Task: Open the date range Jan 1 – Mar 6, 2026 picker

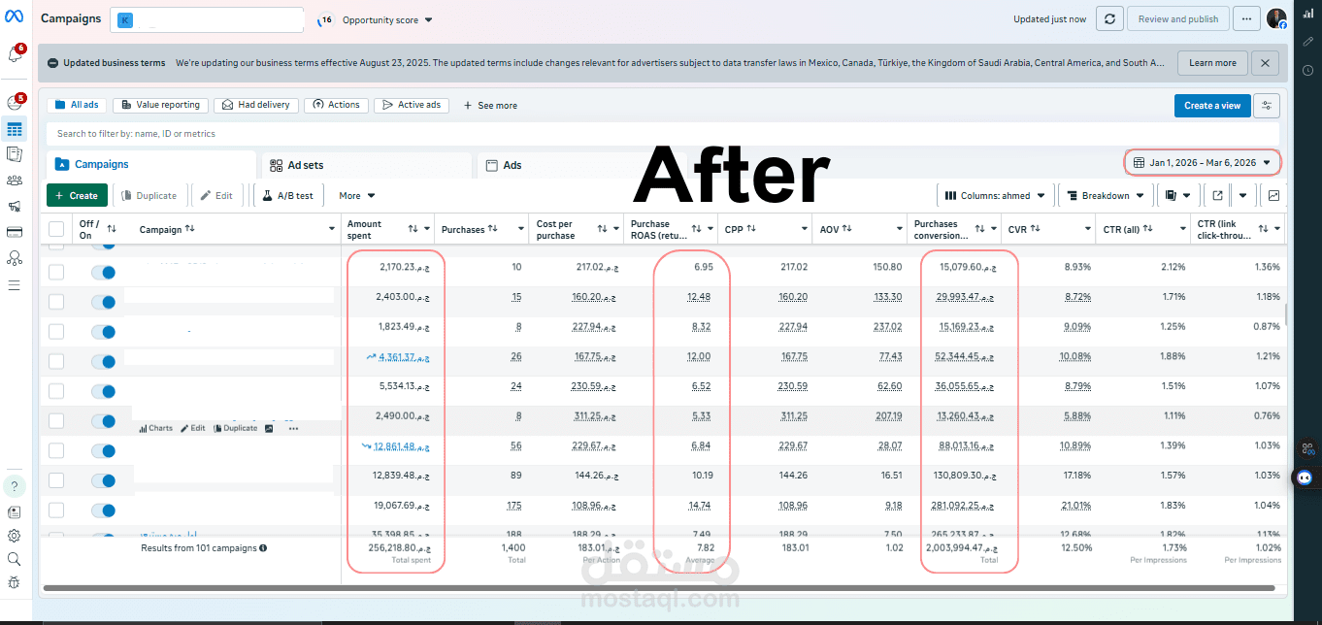Action: (1203, 163)
